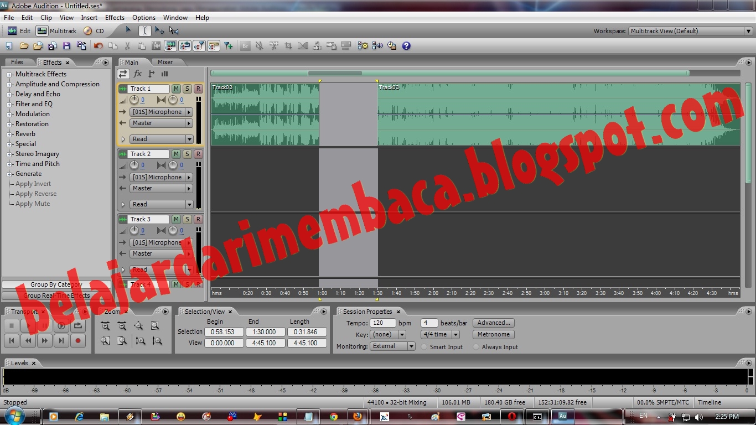
Task: Select the Apply Invert effect
Action: (x=33, y=184)
